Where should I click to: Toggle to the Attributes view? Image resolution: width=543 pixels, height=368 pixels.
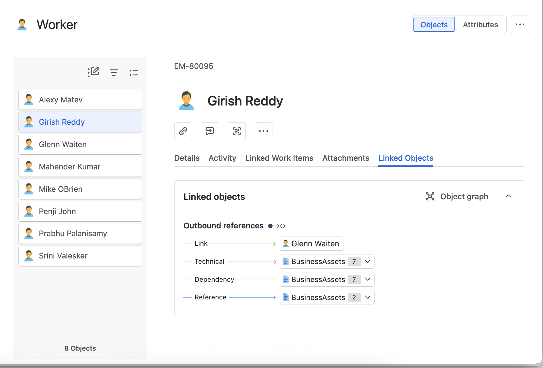coord(480,25)
